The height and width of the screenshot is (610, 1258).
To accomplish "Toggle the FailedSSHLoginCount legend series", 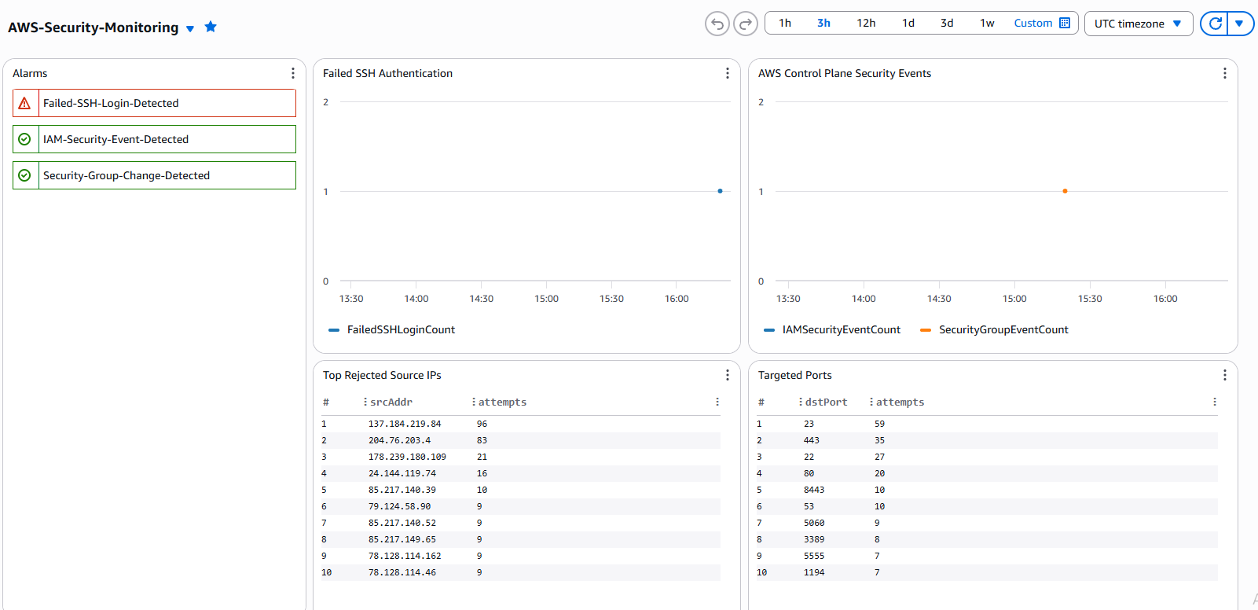I will point(391,330).
